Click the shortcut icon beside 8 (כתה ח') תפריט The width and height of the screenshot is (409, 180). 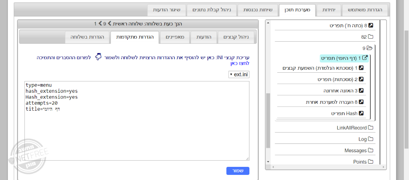coord(371,26)
